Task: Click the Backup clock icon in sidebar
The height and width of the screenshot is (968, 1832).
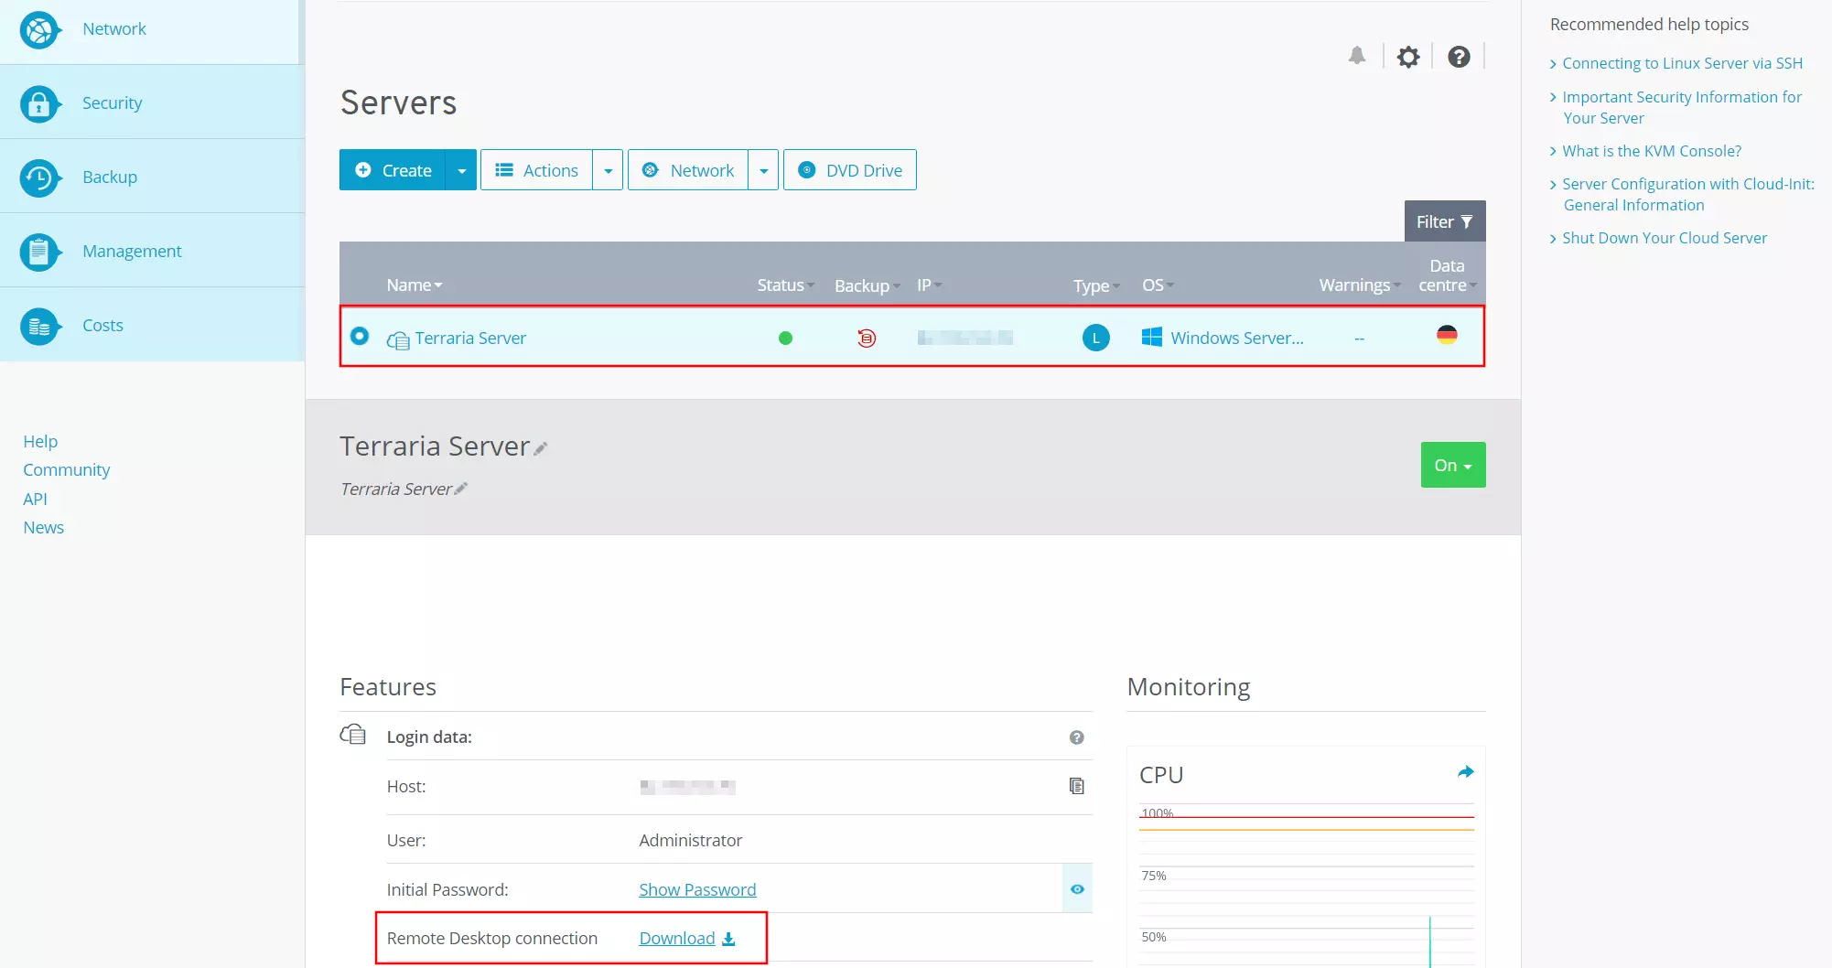Action: click(x=39, y=177)
